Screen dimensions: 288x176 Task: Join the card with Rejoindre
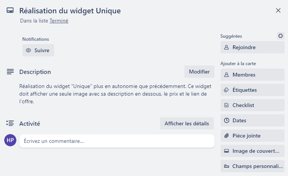[252, 47]
